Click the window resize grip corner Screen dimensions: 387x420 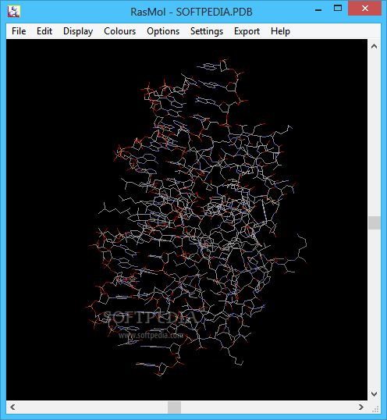coord(375,409)
